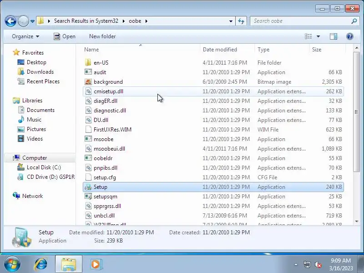Viewport: 364px width, 273px height.
Task: Select the pnpibs.dll file
Action: click(x=213, y=168)
